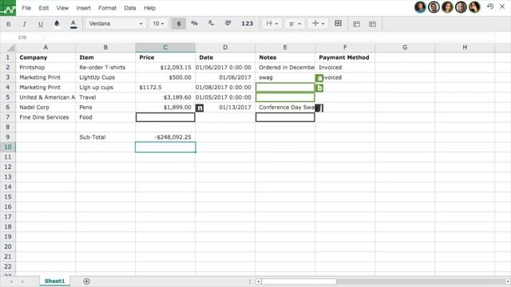Viewport: 511px width, 287px height.
Task: Select row 9 header
Action: tap(8, 137)
